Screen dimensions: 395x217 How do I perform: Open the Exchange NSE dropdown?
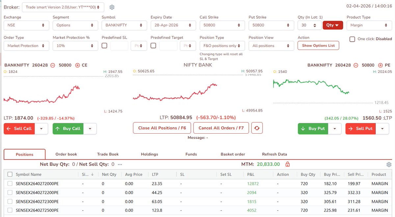(26, 25)
